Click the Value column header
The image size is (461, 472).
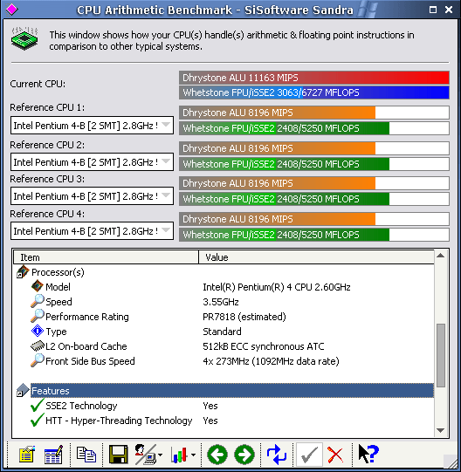coord(316,257)
